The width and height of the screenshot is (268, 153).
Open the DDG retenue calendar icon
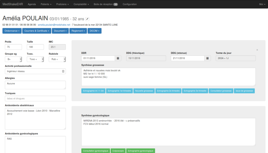tap(208, 58)
